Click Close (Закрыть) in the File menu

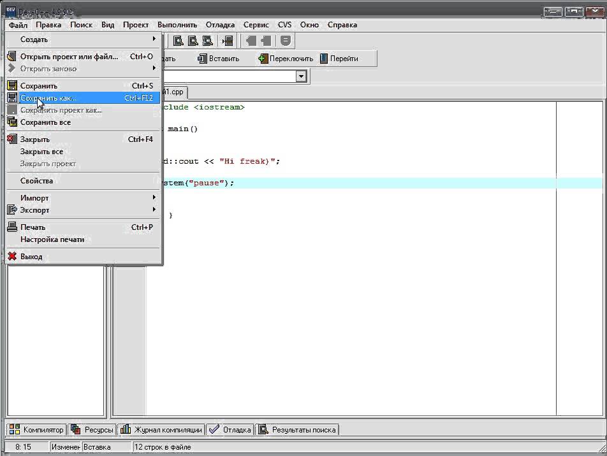pyautogui.click(x=35, y=139)
